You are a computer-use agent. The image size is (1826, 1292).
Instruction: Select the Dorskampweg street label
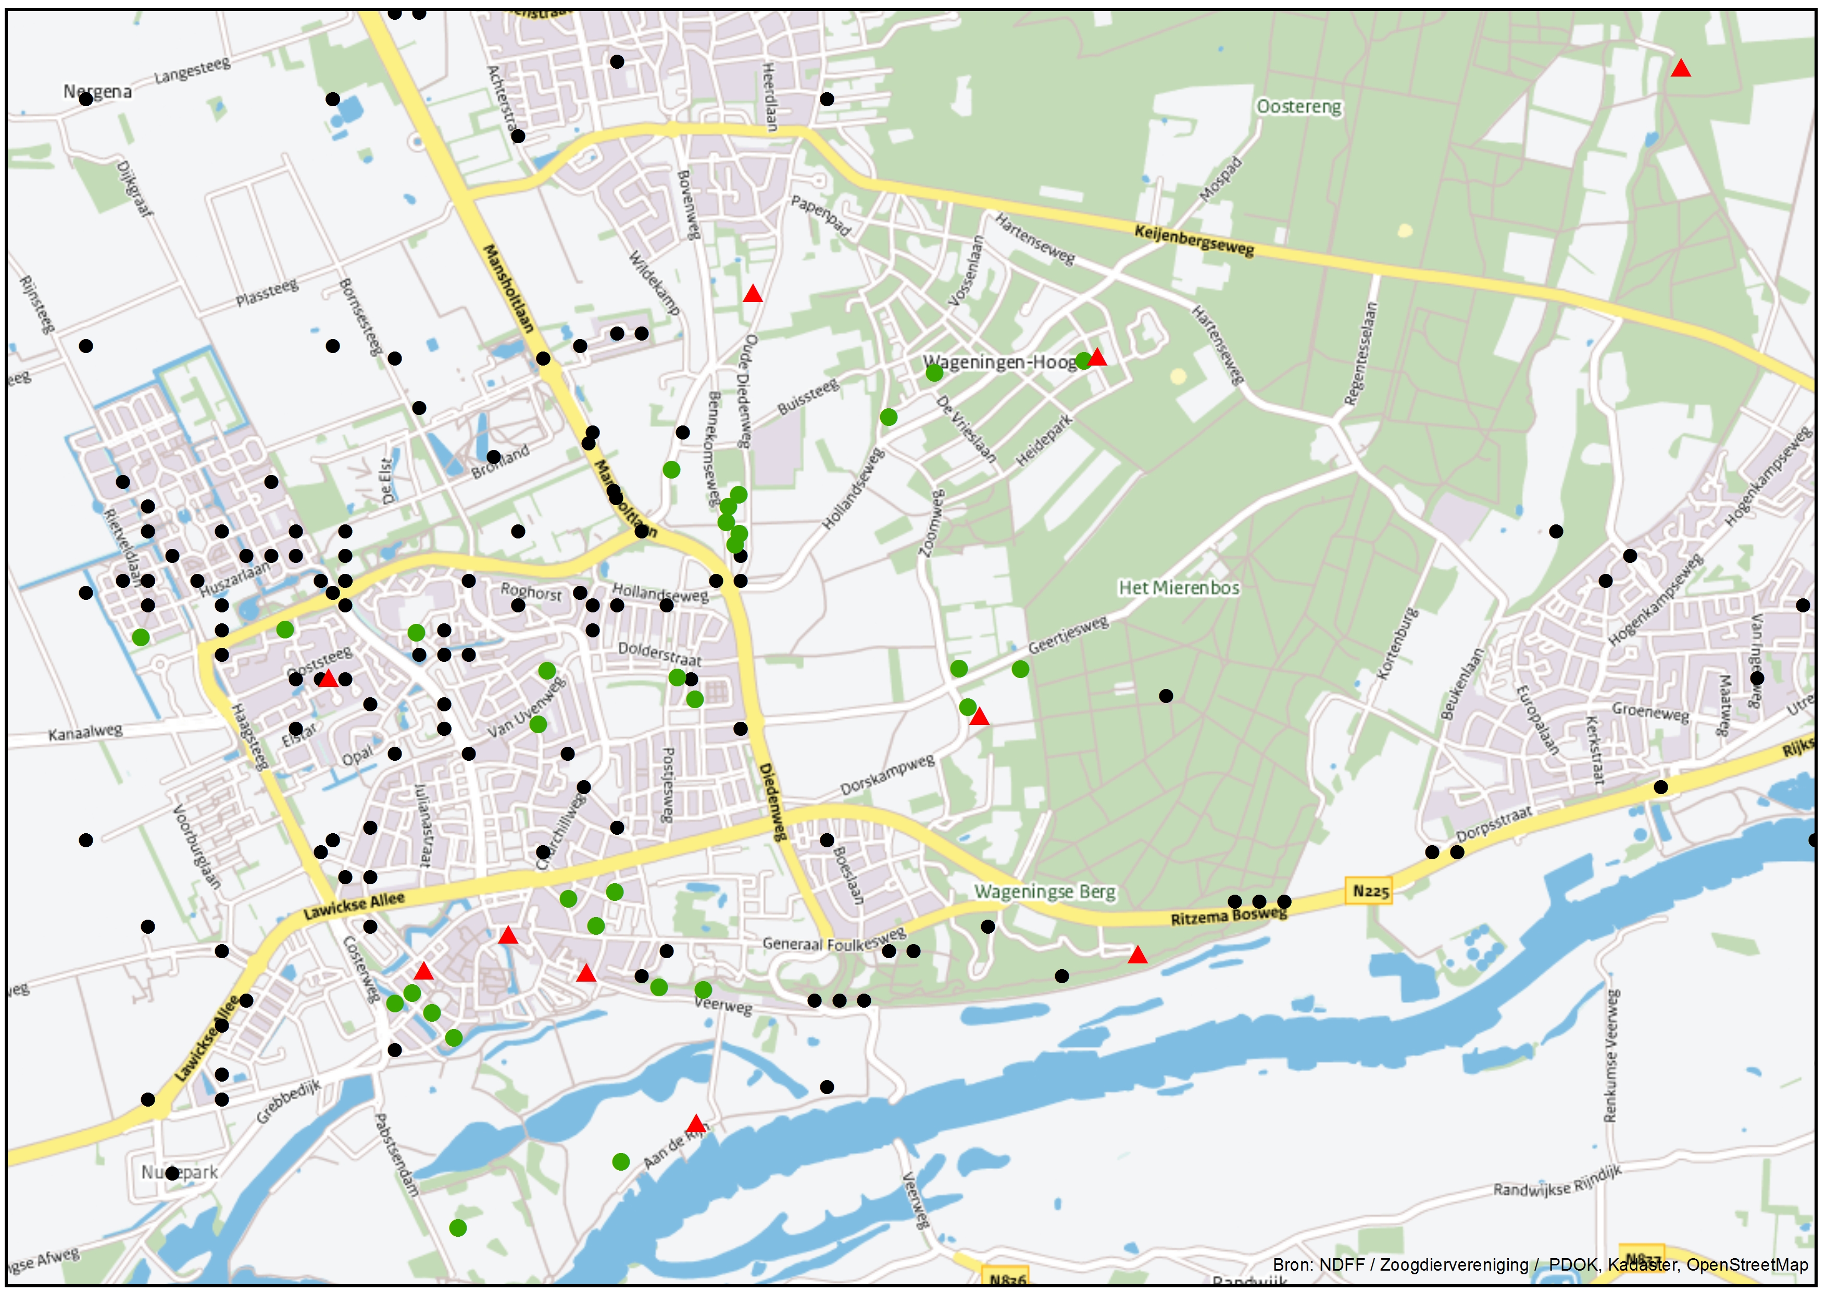(887, 774)
